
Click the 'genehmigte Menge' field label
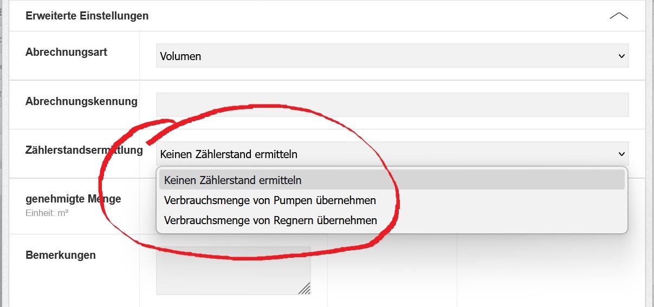tap(73, 199)
